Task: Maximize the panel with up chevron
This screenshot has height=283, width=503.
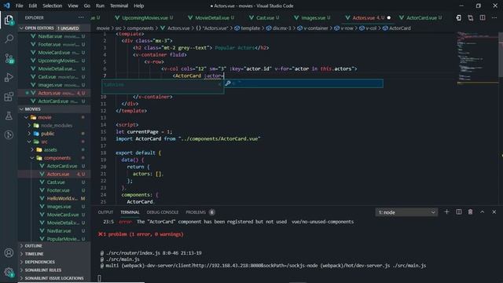Action: pyautogui.click(x=482, y=211)
